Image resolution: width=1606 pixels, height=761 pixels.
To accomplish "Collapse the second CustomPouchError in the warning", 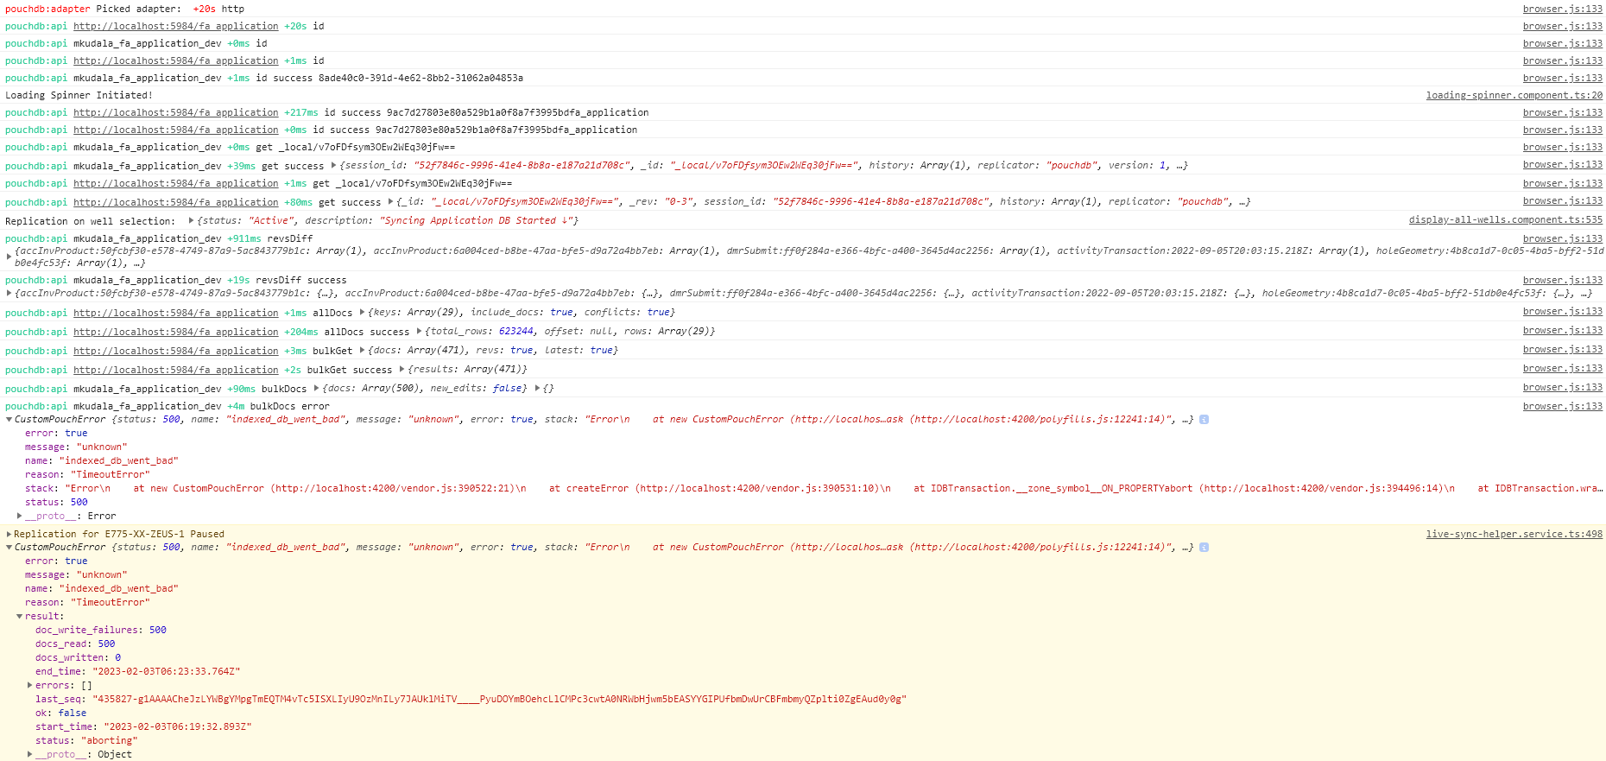I will pos(9,548).
